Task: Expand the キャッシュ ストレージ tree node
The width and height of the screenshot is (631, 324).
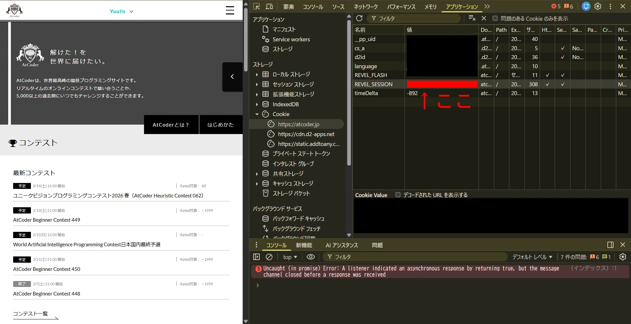Action: (257, 184)
